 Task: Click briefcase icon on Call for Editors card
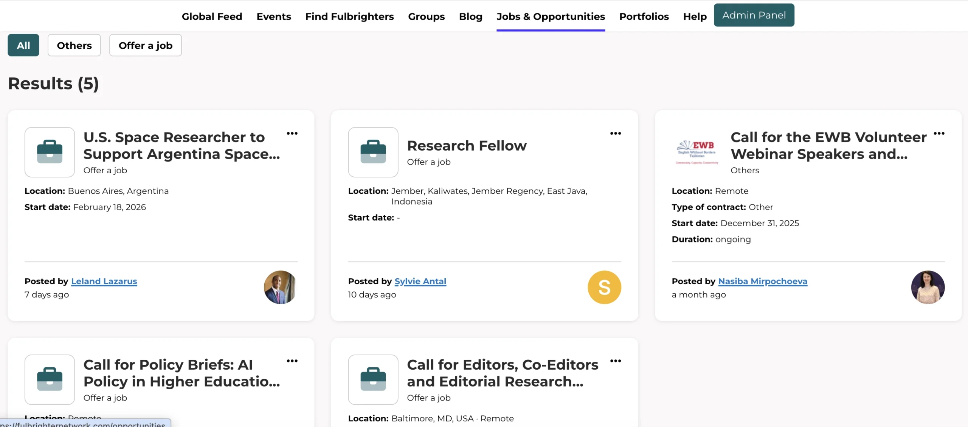click(x=373, y=379)
